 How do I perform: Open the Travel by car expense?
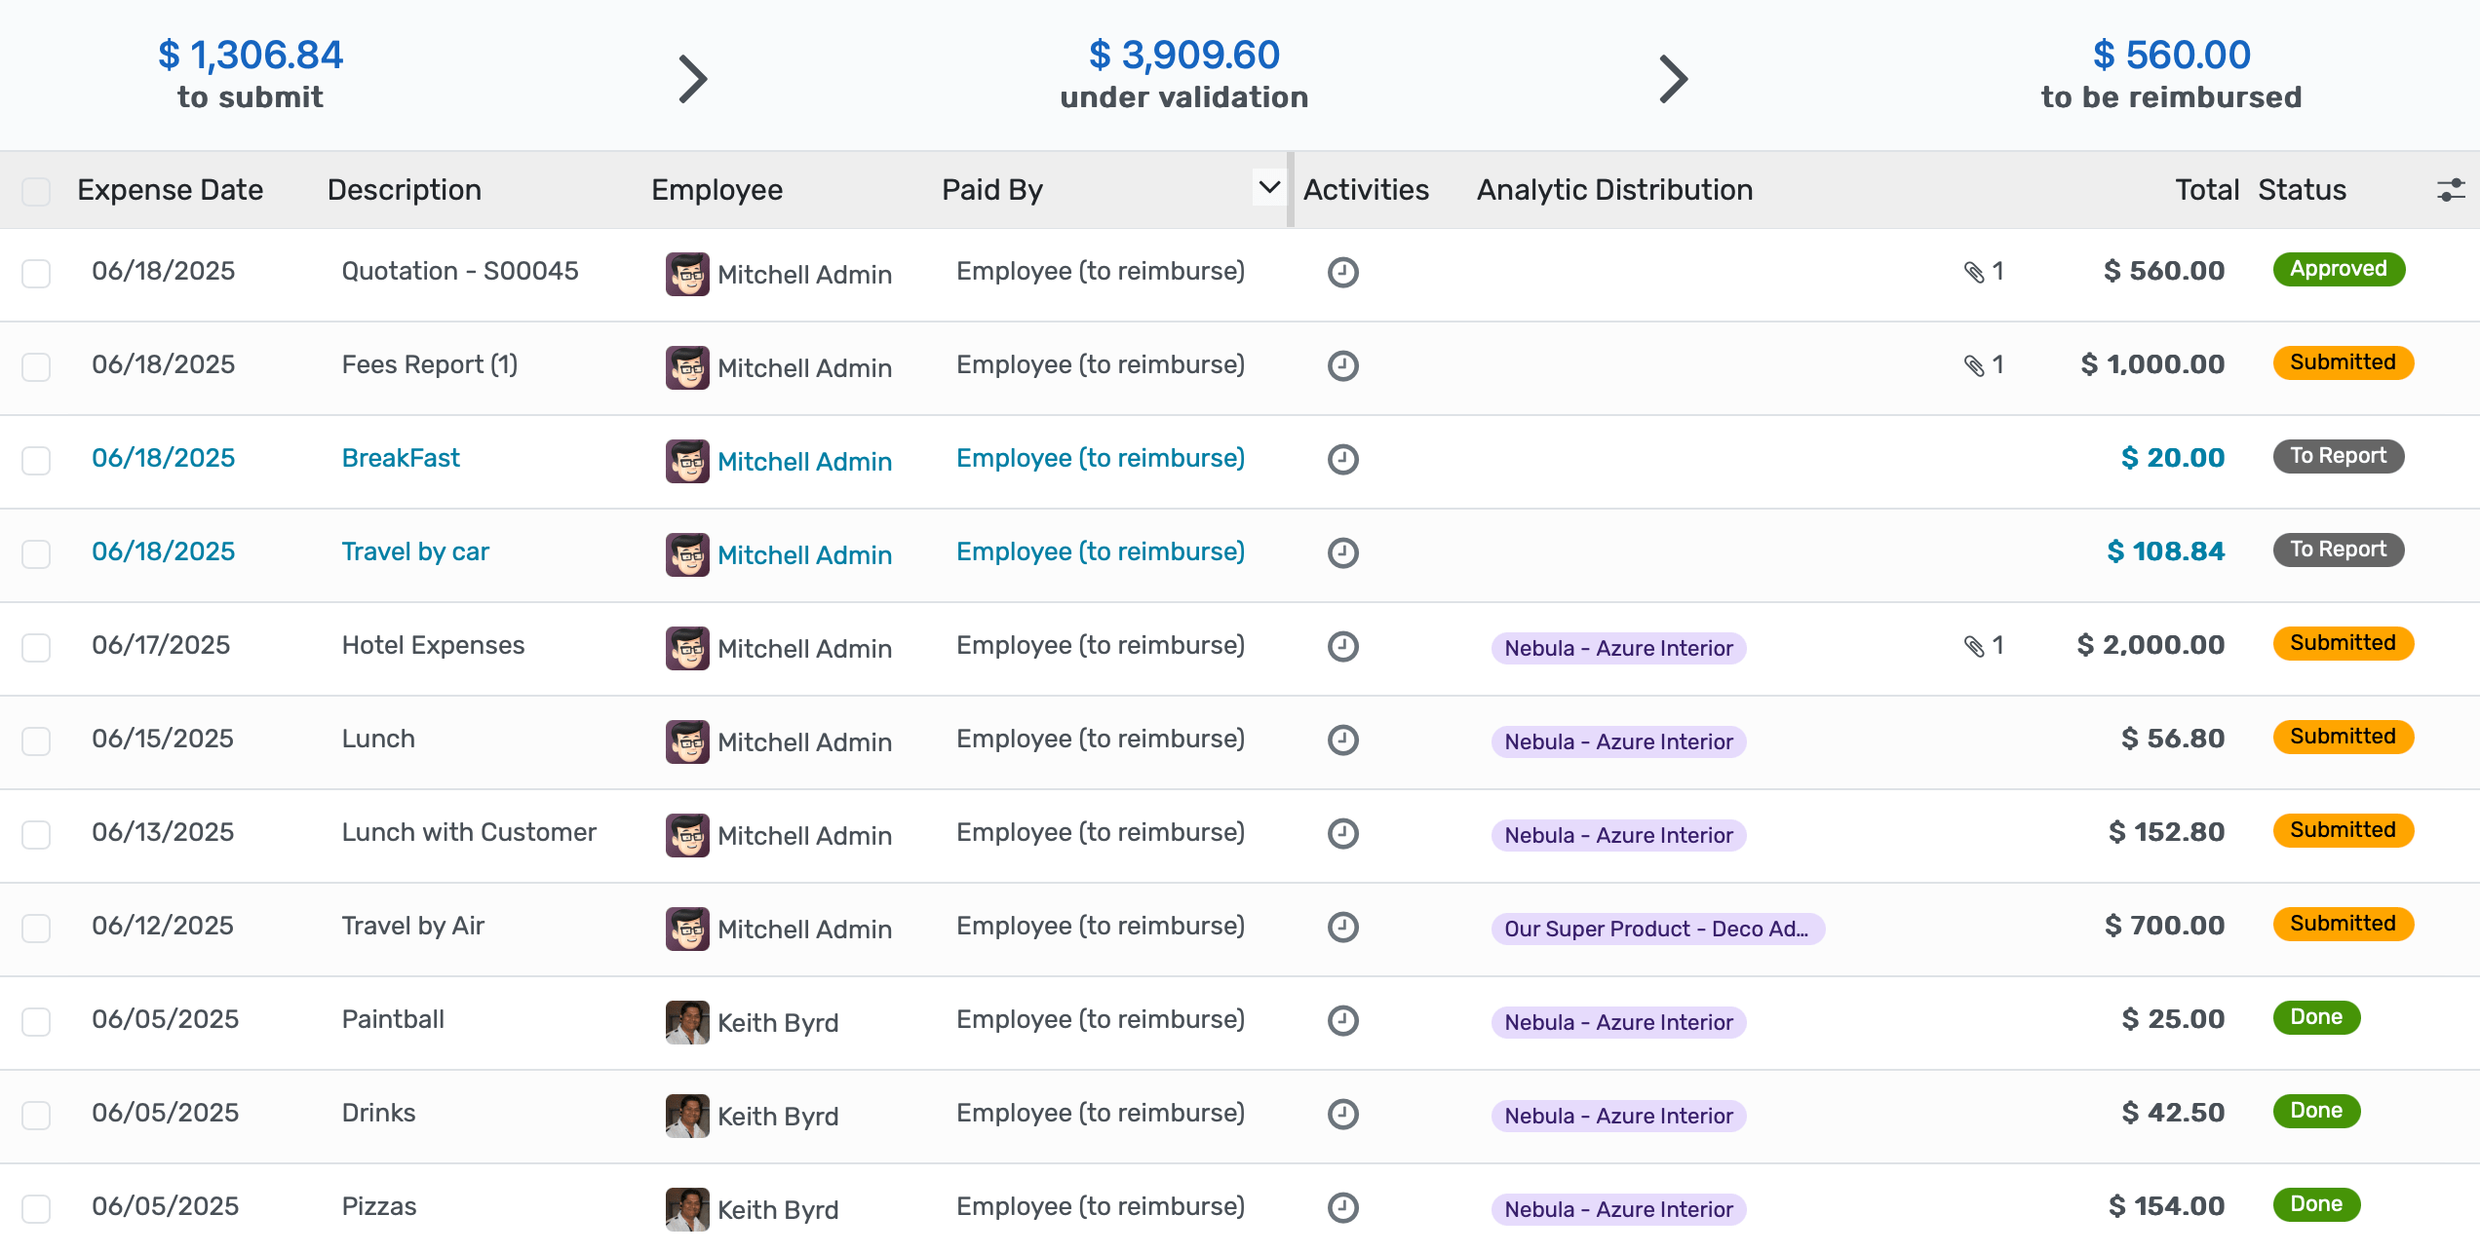tap(415, 551)
